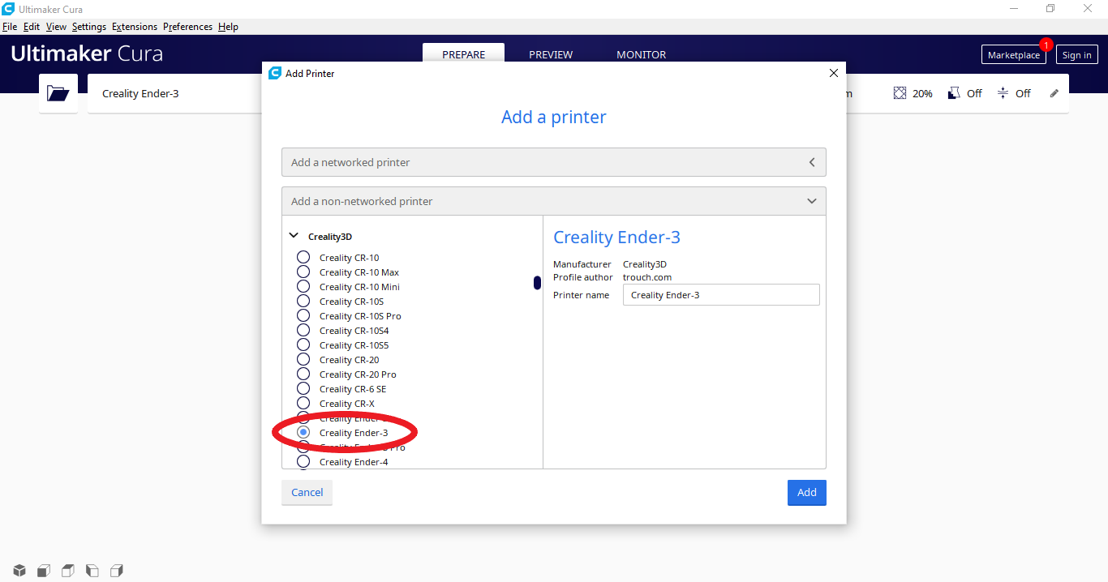
Task: Select the front view cube icon
Action: click(x=44, y=571)
